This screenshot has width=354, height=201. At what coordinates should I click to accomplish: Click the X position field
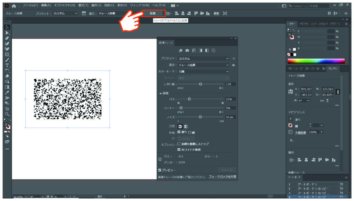pos(306,89)
